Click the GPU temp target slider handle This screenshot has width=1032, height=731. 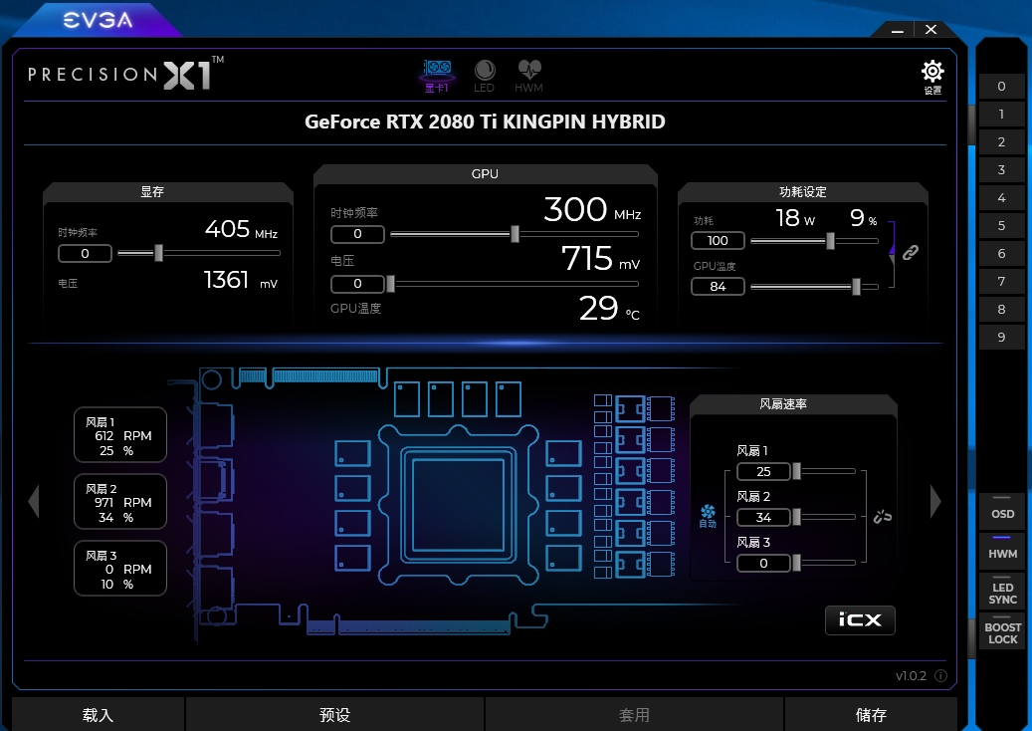click(x=856, y=287)
